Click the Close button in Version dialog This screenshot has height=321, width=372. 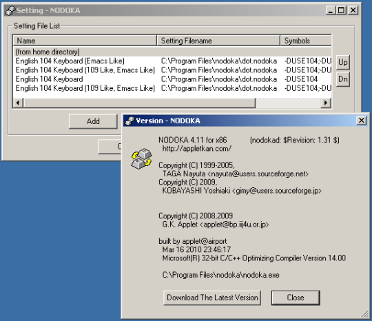(296, 298)
